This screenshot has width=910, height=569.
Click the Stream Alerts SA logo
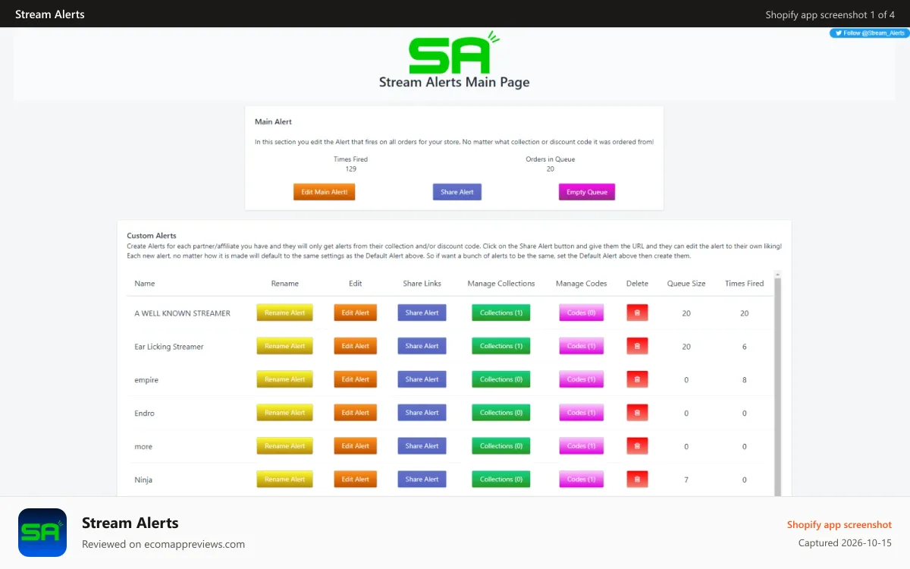click(x=454, y=52)
